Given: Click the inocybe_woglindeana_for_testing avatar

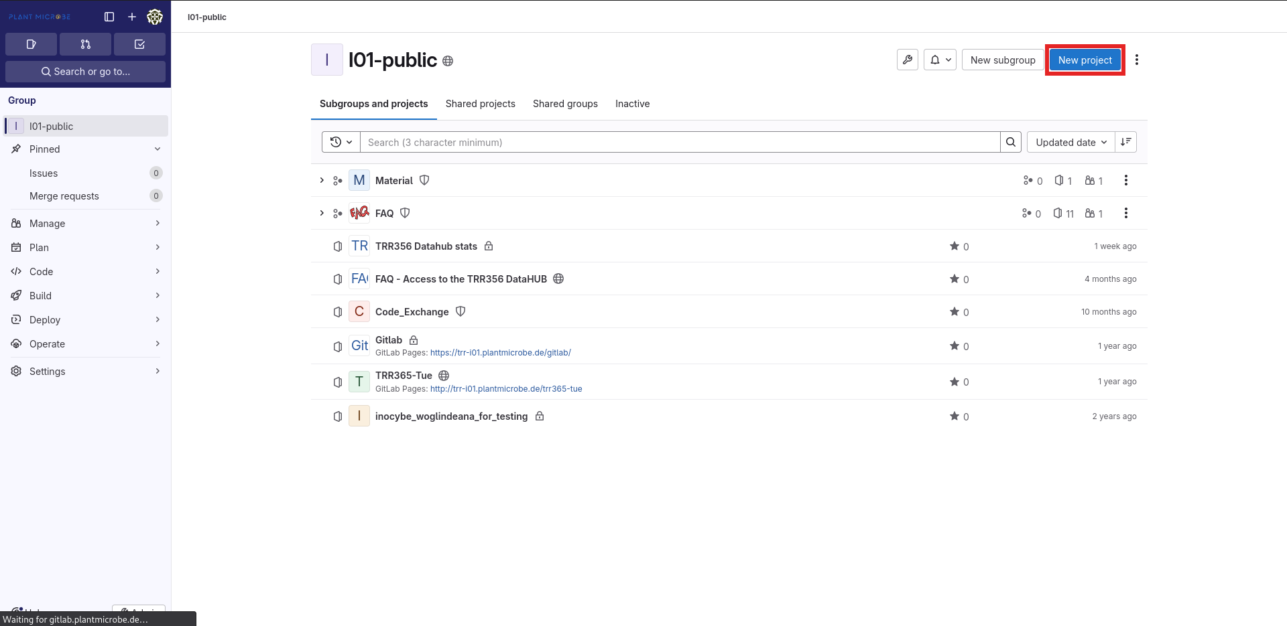Looking at the screenshot, I should point(359,416).
